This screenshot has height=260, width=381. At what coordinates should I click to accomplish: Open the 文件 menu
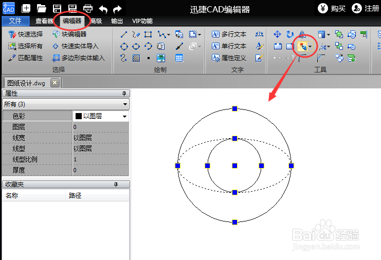click(15, 21)
